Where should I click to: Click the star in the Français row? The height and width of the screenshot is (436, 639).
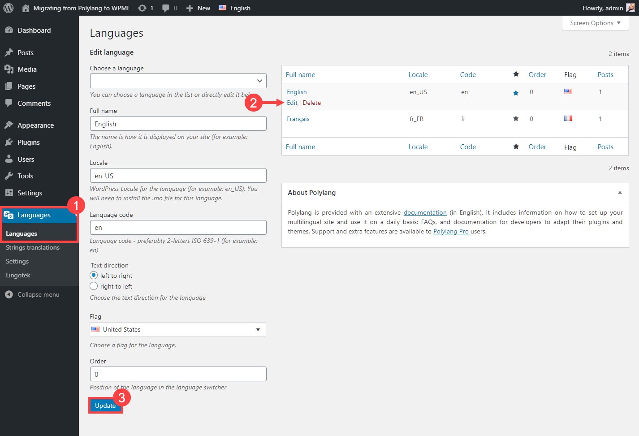point(516,119)
